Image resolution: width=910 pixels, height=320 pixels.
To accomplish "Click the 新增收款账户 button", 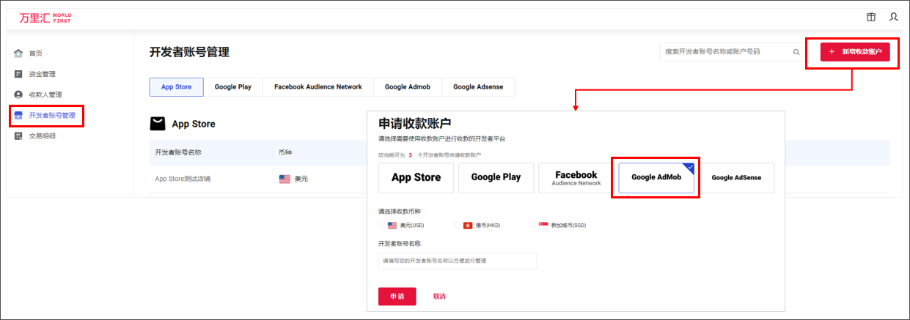I will (x=855, y=52).
